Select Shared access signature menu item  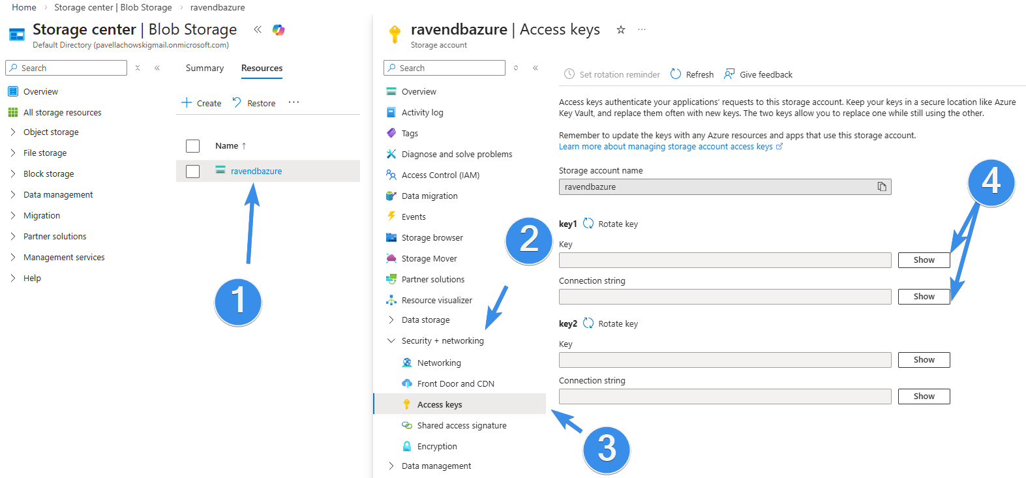pos(461,426)
